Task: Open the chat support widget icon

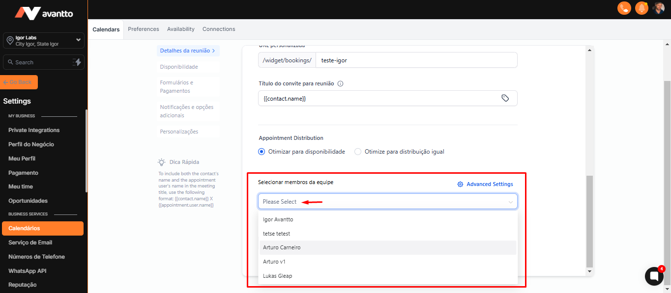Action: tap(654, 276)
